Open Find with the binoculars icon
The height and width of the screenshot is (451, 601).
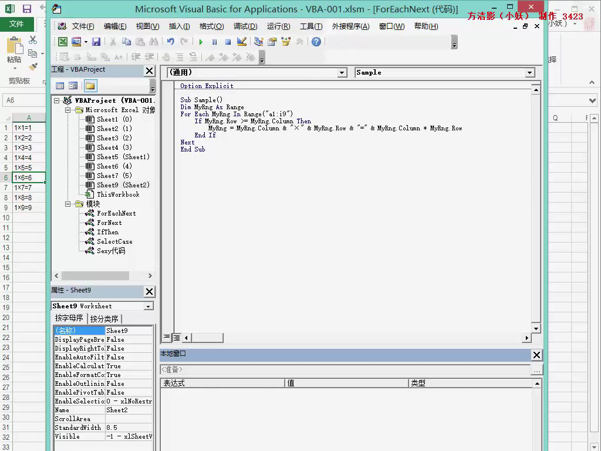153,42
